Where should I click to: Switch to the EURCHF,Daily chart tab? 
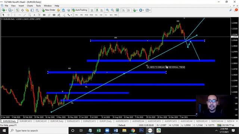pos(57,121)
